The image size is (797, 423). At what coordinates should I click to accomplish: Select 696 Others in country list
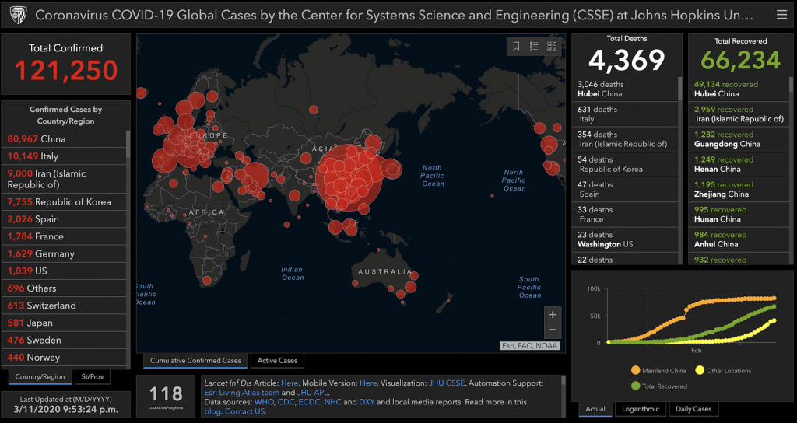click(64, 288)
